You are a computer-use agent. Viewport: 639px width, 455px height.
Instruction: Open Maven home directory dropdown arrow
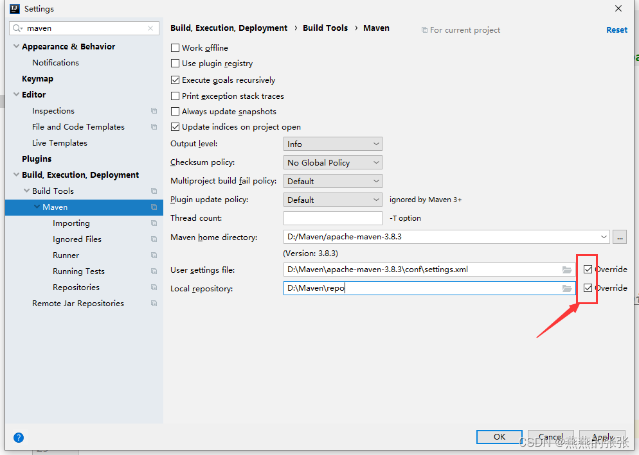(x=604, y=237)
